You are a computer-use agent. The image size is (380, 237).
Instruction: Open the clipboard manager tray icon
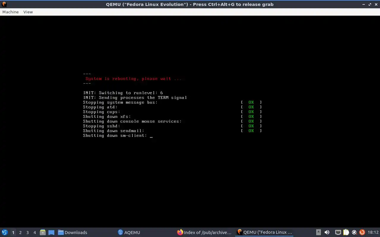coord(346,233)
